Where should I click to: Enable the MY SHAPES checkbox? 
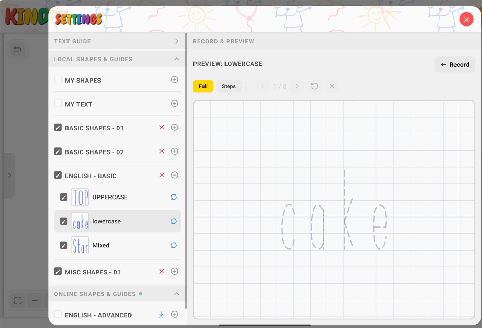click(x=58, y=80)
